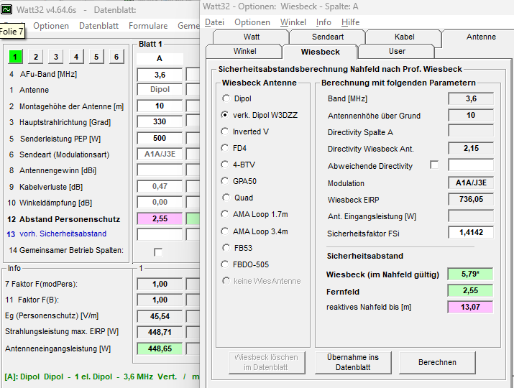Open the Hilfe menu
This screenshot has height=388, width=514.
point(350,22)
